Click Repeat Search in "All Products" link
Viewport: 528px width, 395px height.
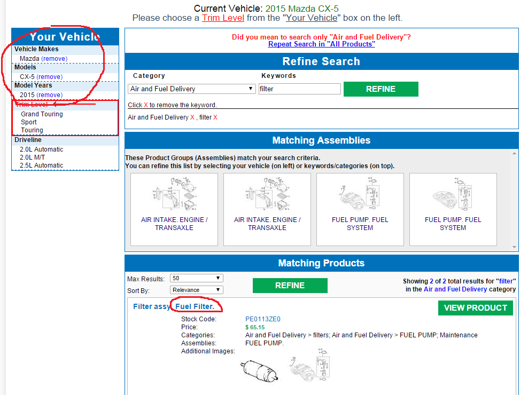click(321, 44)
